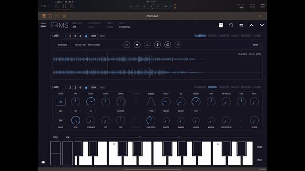
Task: Click the fourth orange list icon
Action: pos(64,16)
